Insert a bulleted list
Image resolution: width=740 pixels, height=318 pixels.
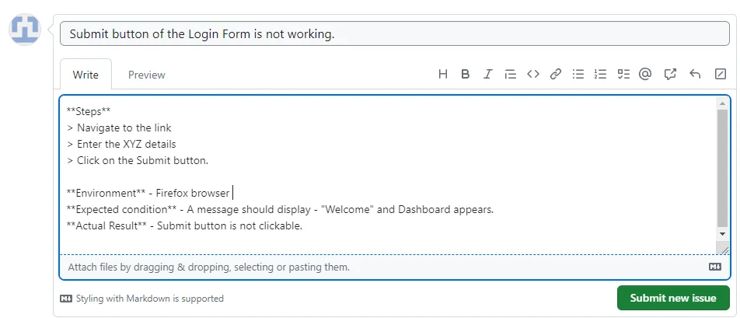[x=578, y=74]
